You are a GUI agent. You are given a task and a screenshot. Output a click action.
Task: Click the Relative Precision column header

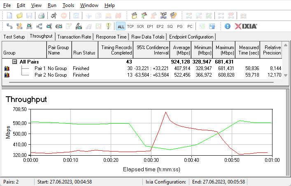coord(271,50)
